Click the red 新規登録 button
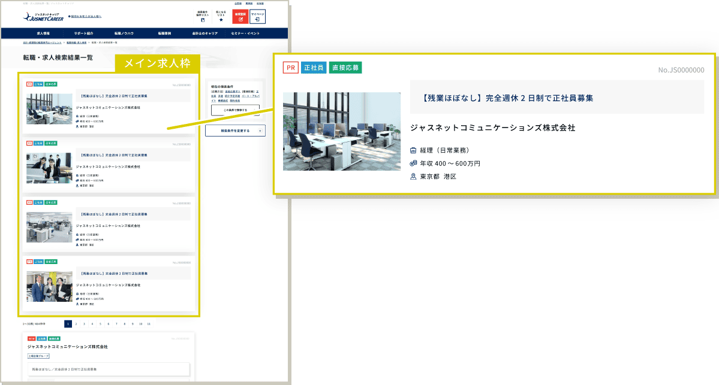The width and height of the screenshot is (719, 385). (x=240, y=17)
